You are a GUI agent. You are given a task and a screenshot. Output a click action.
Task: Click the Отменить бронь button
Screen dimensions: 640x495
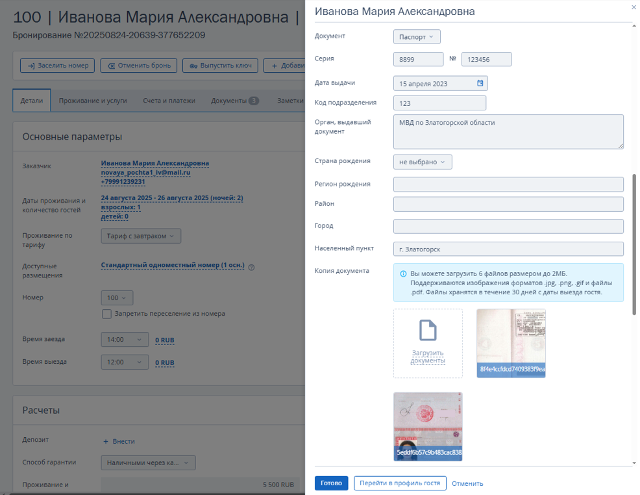click(x=139, y=66)
